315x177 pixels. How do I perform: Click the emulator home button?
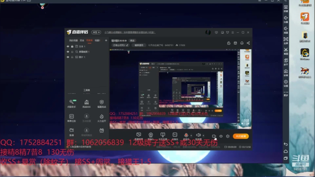[x=286, y=151]
